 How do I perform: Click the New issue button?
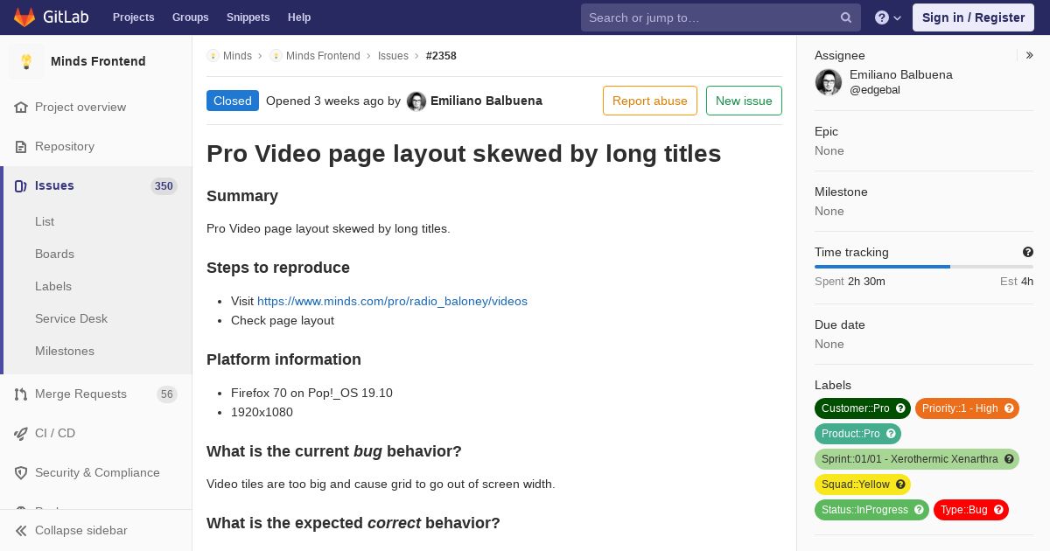pos(744,101)
